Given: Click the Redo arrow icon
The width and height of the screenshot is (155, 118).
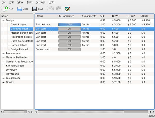Looking at the screenshot, I should (58, 9).
